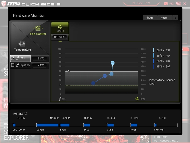Viewport: 190px width, 143px height.
Task: Select the 66°C fan curve point
Action: [x=105, y=76]
